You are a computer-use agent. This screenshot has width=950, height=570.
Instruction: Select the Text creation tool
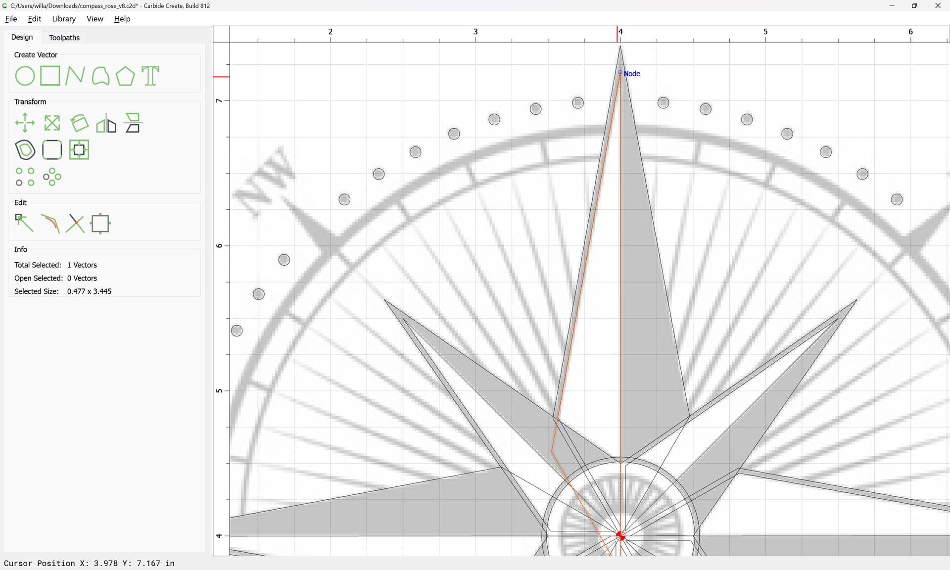(150, 76)
